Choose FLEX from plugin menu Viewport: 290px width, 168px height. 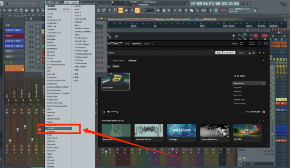pyautogui.click(x=49, y=68)
